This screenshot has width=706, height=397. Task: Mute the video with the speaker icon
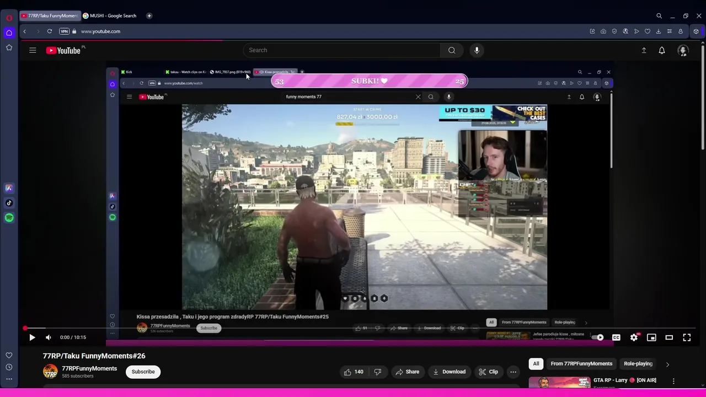[49, 337]
